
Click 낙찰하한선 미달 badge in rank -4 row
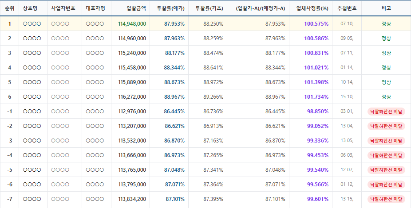pos(386,155)
